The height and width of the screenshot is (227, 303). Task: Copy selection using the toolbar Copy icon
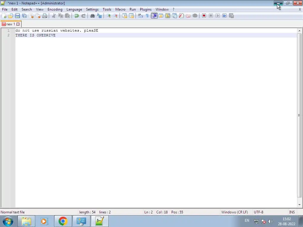(x=60, y=16)
